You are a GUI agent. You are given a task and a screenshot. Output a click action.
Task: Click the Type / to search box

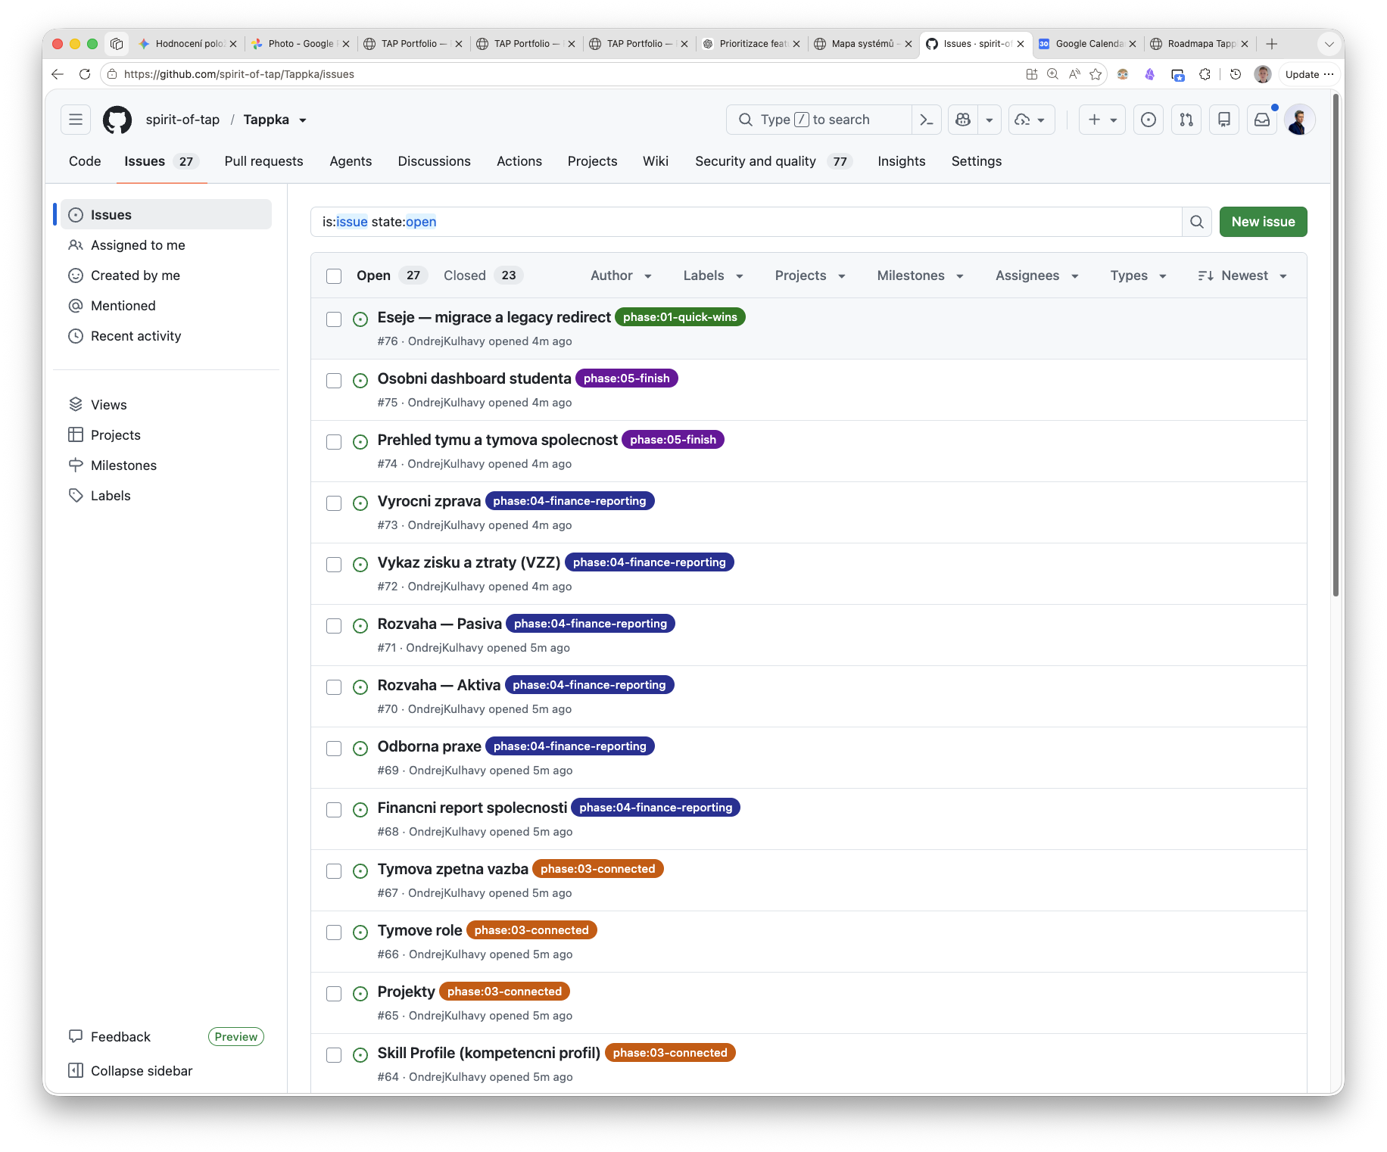pyautogui.click(x=819, y=120)
